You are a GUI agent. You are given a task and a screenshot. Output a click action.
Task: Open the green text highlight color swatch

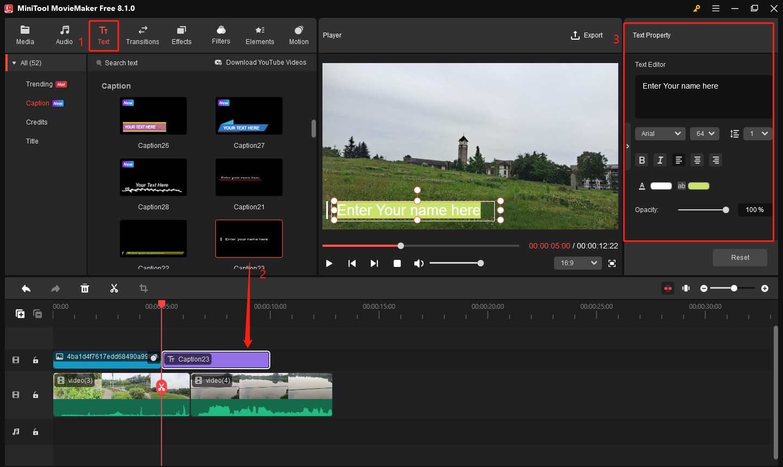[x=699, y=186]
